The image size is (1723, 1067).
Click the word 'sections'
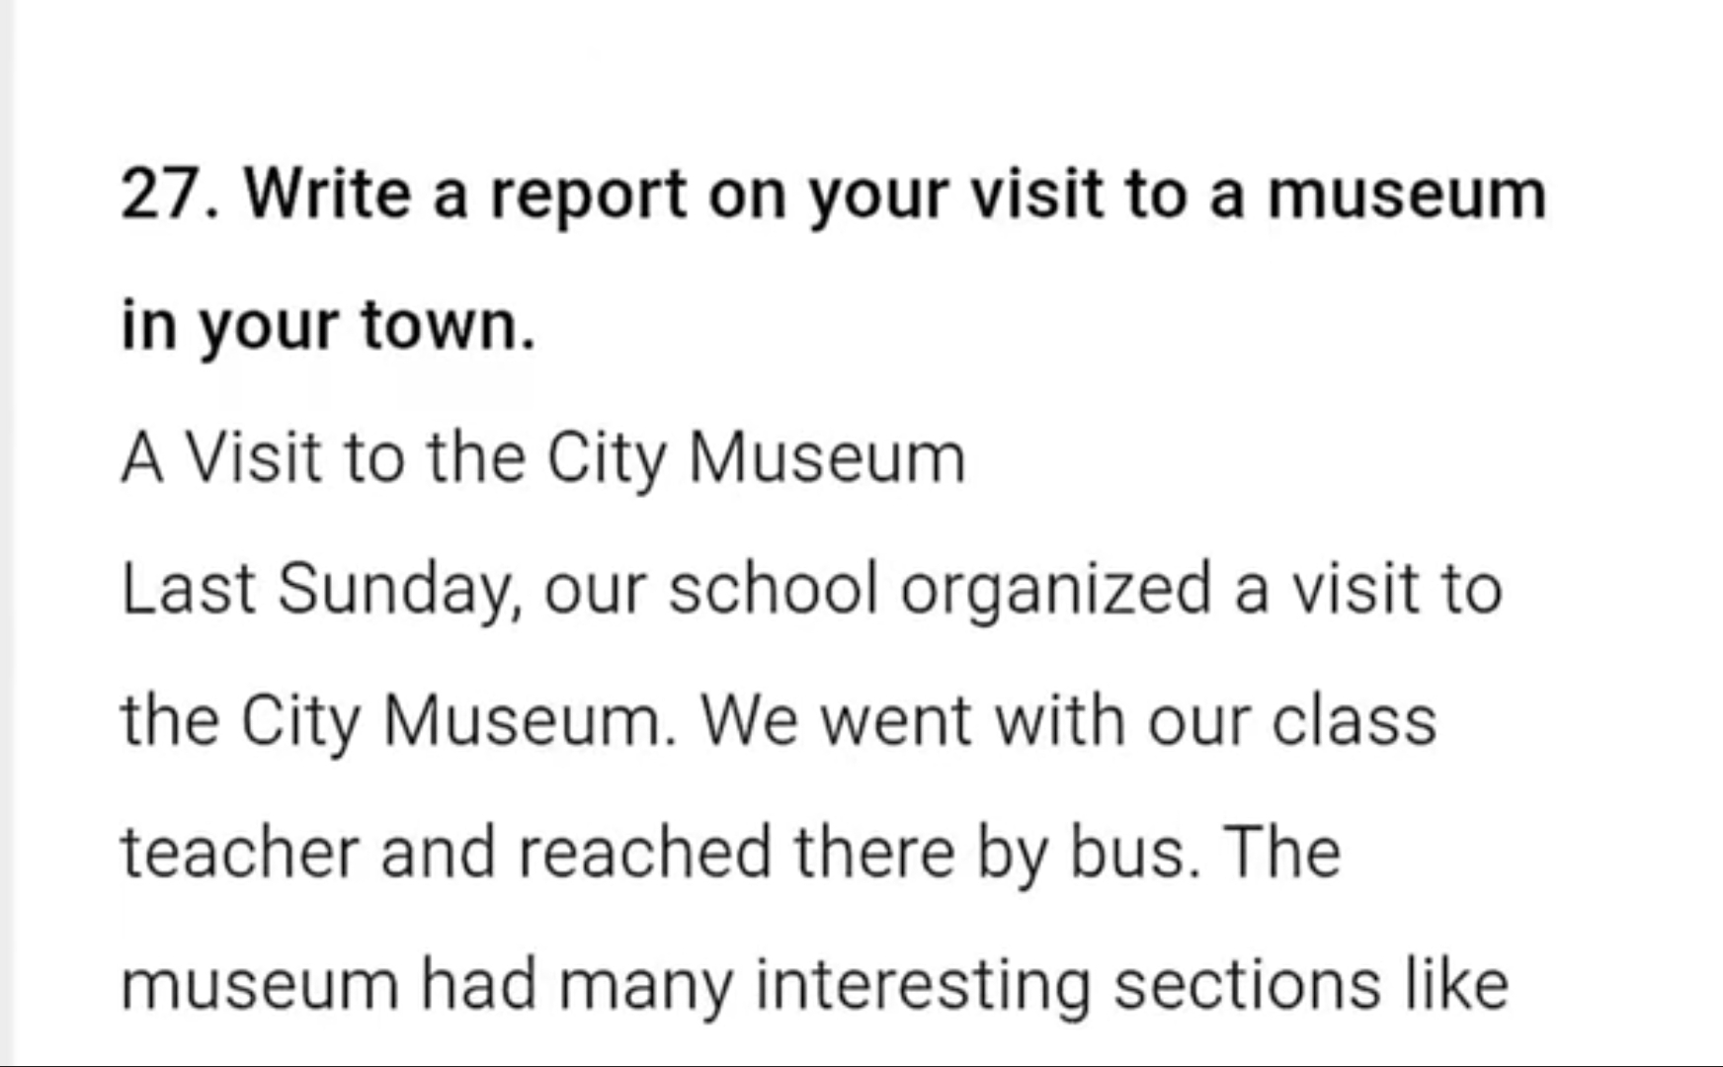coord(1247,985)
